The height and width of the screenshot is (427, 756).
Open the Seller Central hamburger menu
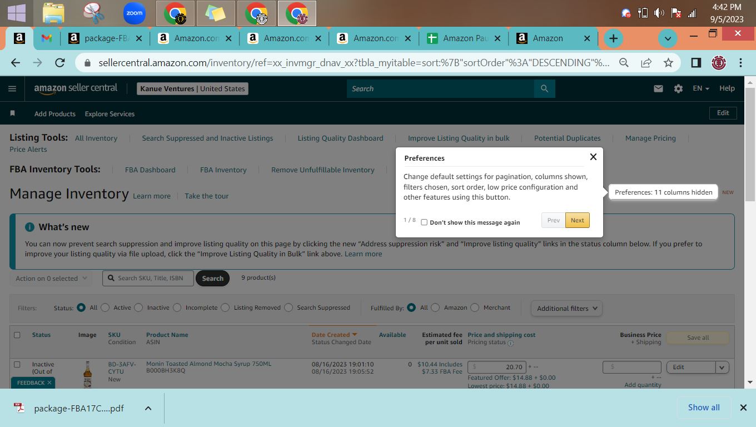coord(12,88)
